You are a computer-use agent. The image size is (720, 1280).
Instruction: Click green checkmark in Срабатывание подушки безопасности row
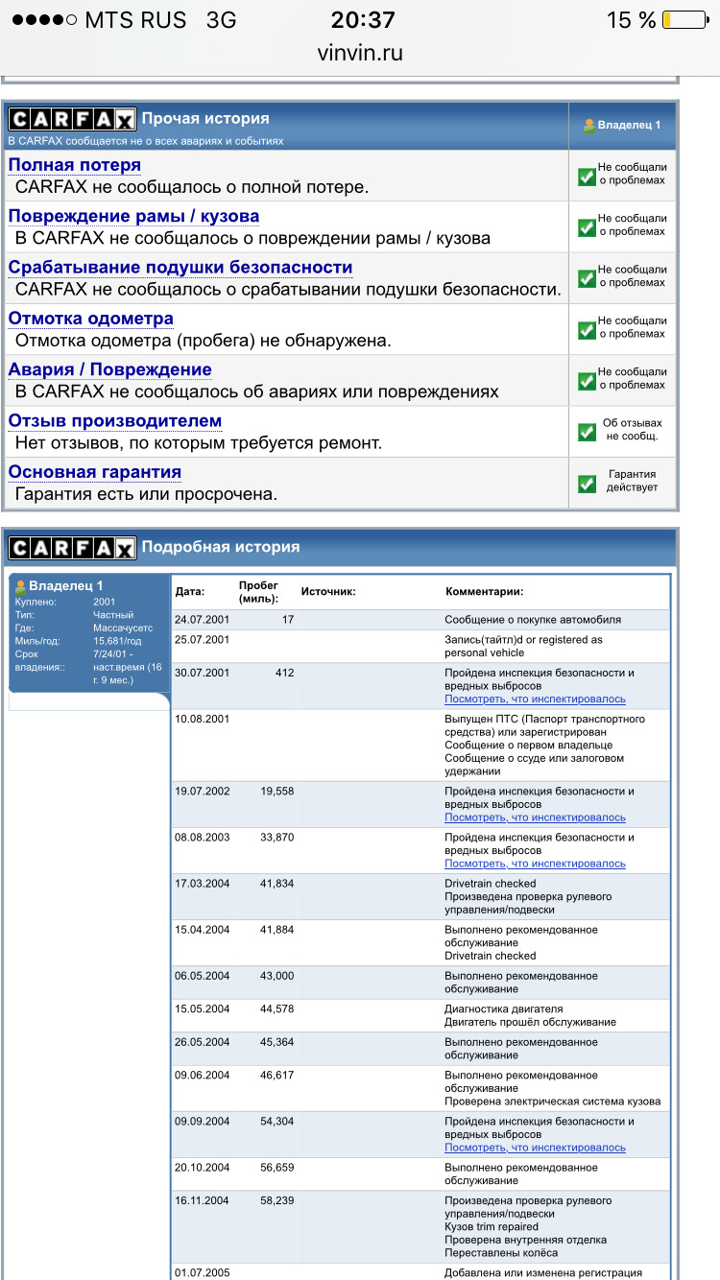click(x=587, y=279)
